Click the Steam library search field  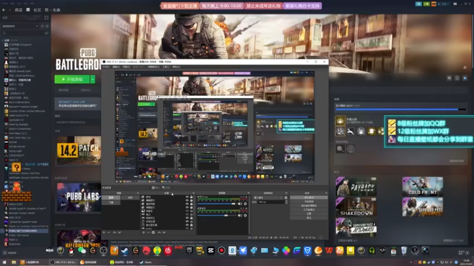point(23,33)
